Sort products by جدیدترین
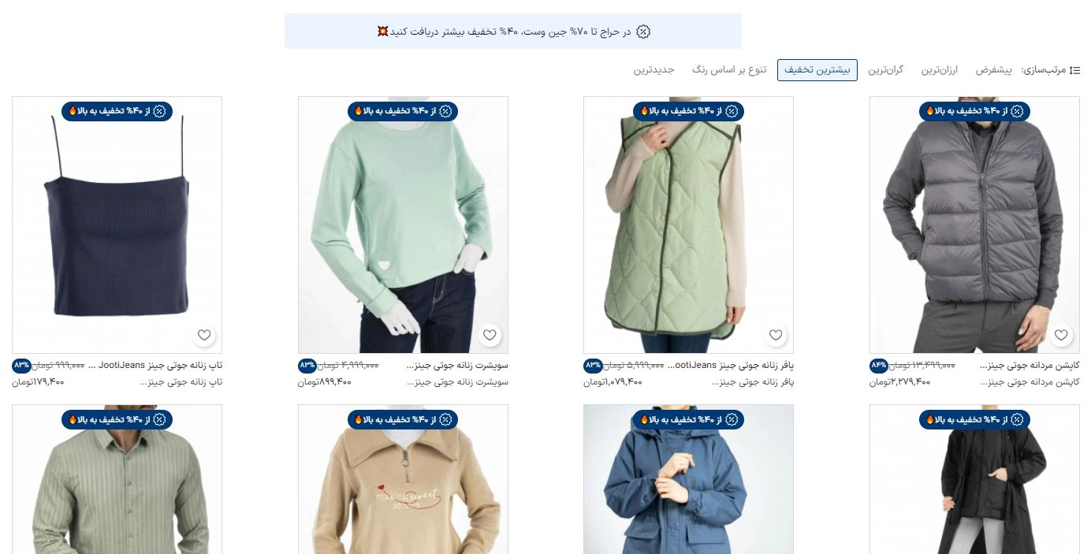This screenshot has width=1091, height=554. [654, 70]
